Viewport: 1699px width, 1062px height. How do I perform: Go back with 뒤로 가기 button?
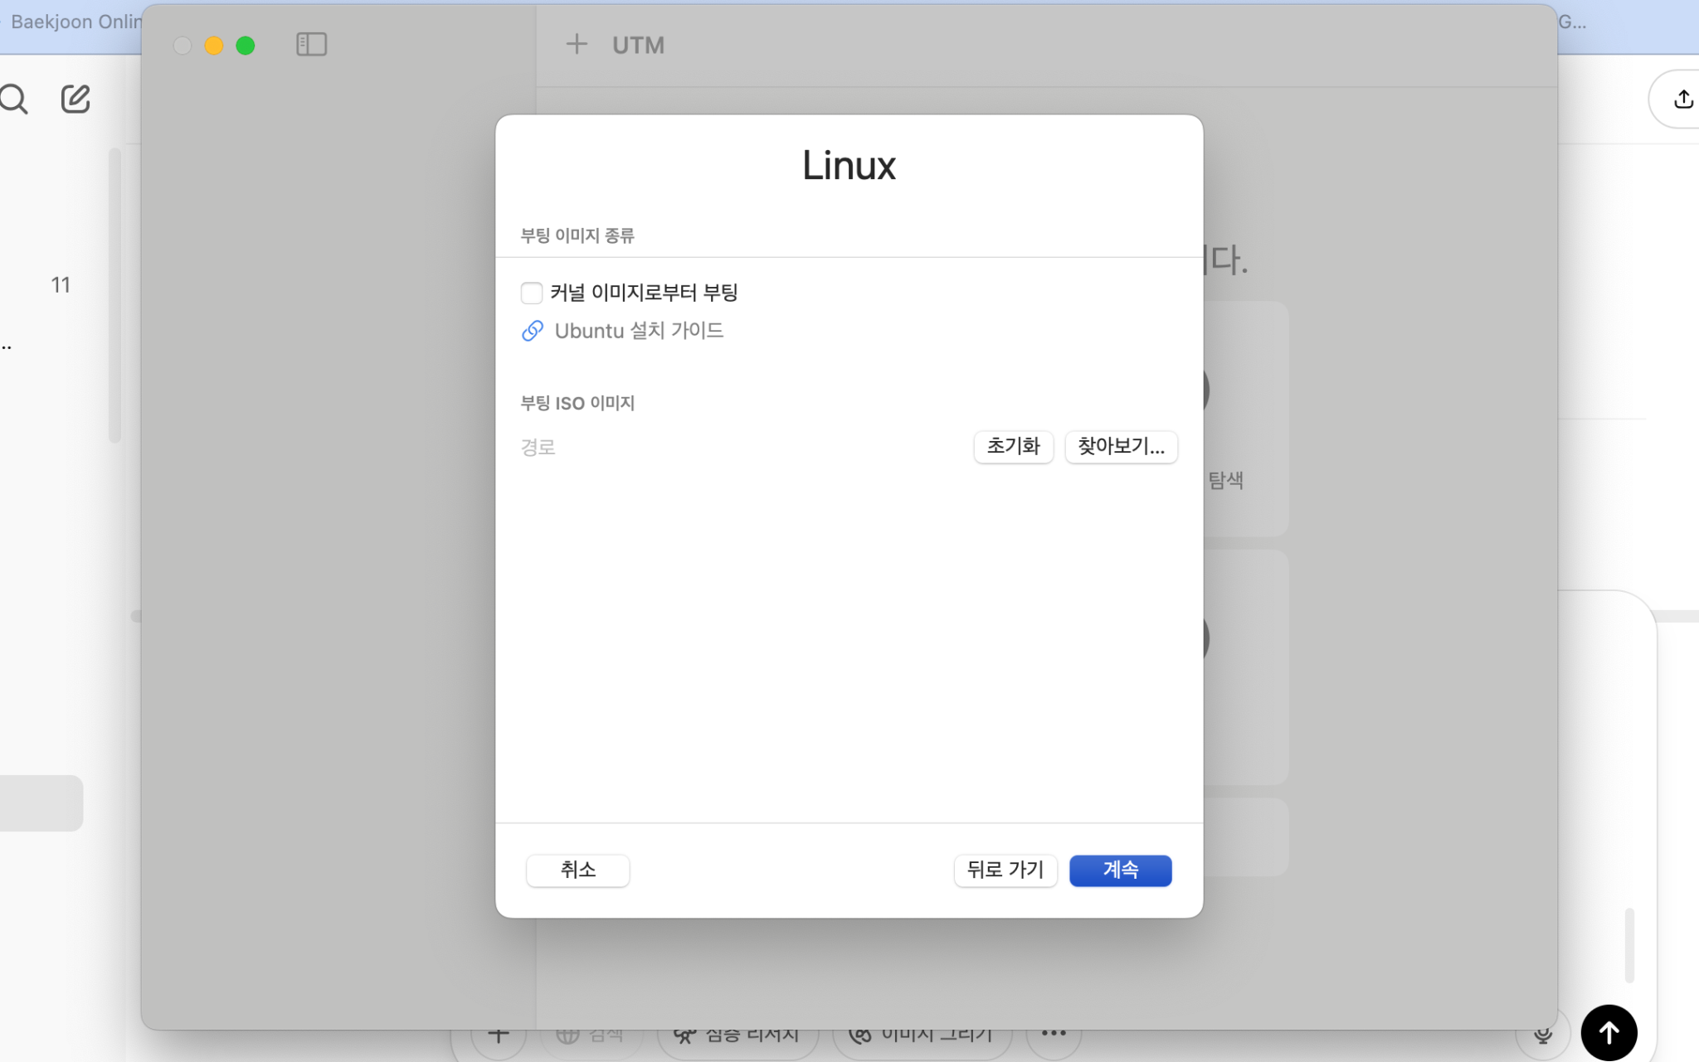coord(1005,870)
